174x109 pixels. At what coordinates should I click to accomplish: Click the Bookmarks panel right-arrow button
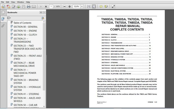[44, 13]
